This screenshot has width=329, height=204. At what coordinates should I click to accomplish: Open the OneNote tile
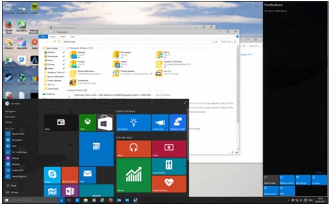(70, 190)
